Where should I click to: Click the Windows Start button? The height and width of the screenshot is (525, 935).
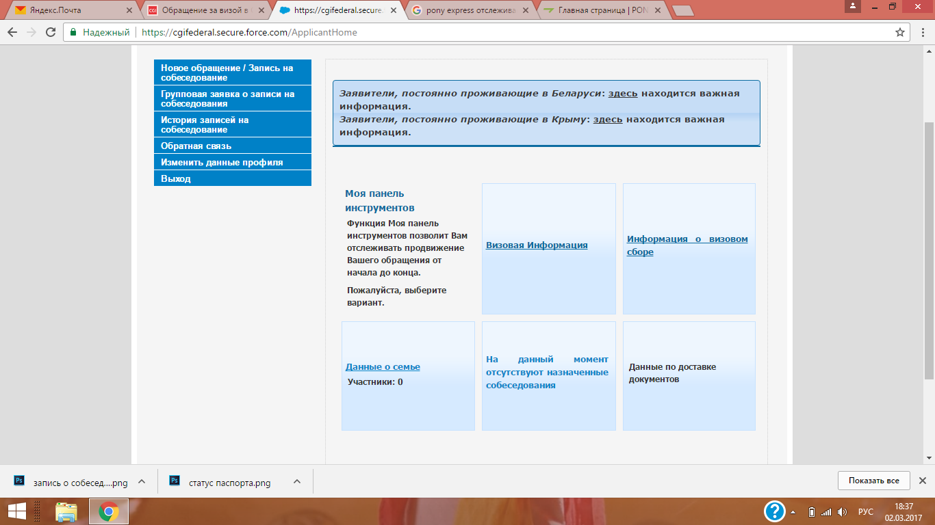pos(16,511)
